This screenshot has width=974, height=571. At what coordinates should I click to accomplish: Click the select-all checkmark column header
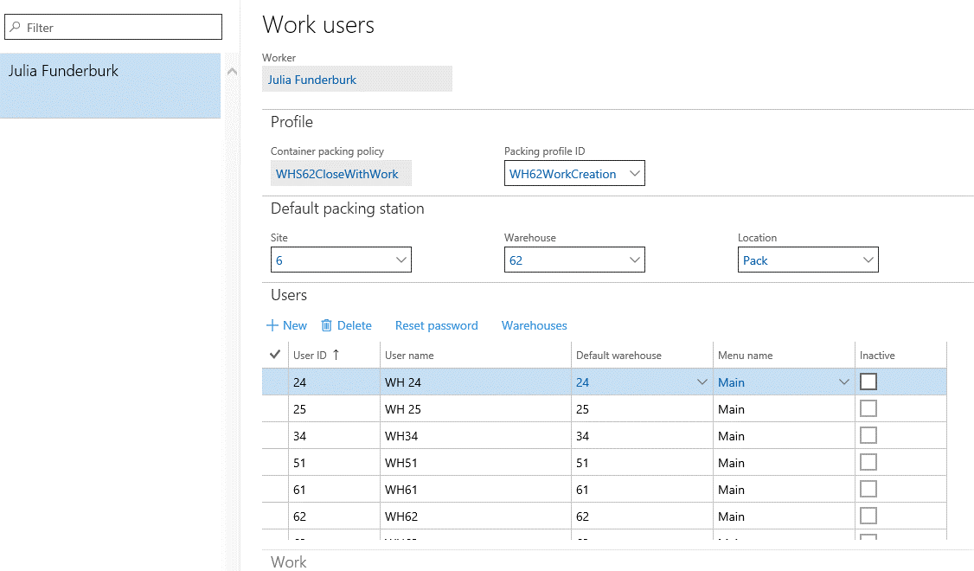[276, 355]
